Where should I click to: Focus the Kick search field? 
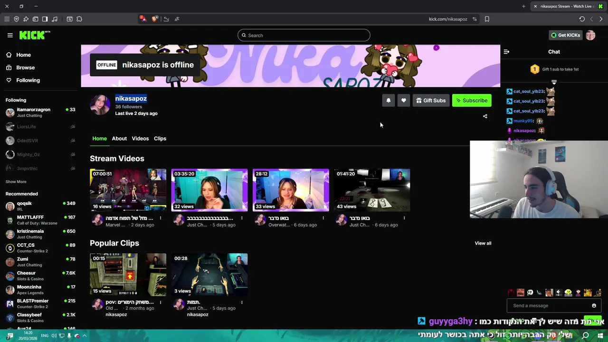coord(304,35)
